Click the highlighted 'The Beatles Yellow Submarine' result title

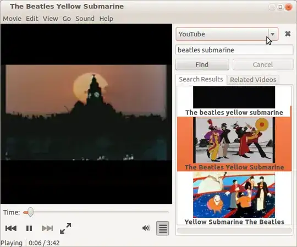(234, 167)
